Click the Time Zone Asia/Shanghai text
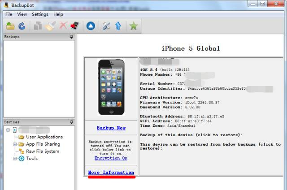 (167, 126)
